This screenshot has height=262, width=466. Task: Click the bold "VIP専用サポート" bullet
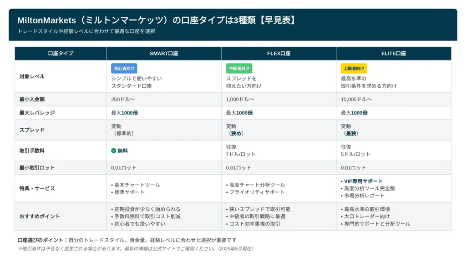[x=362, y=181]
